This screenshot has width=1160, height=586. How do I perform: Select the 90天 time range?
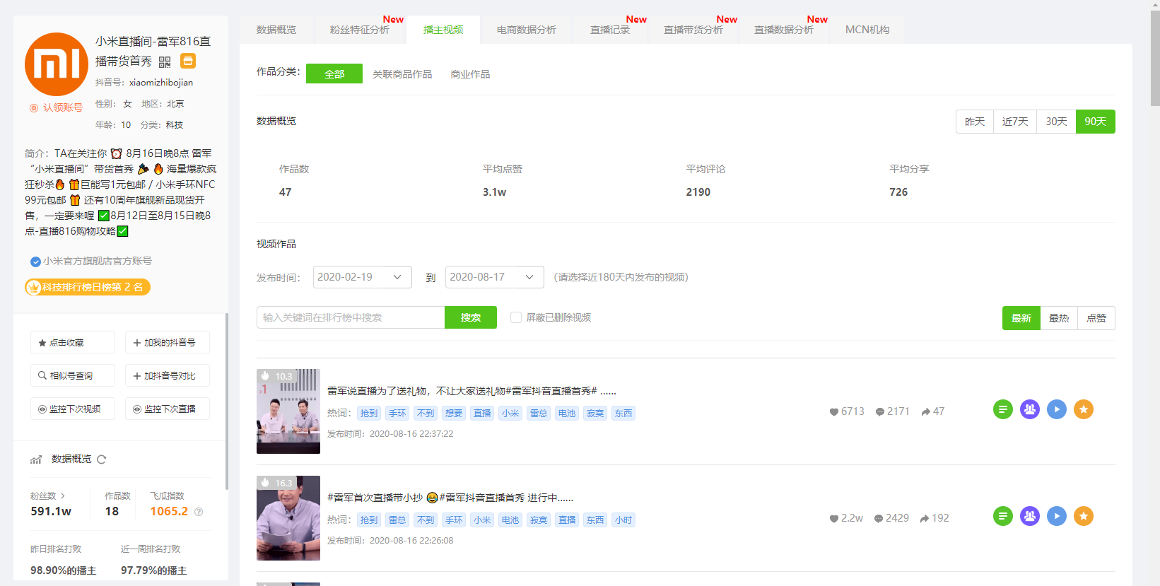point(1096,122)
